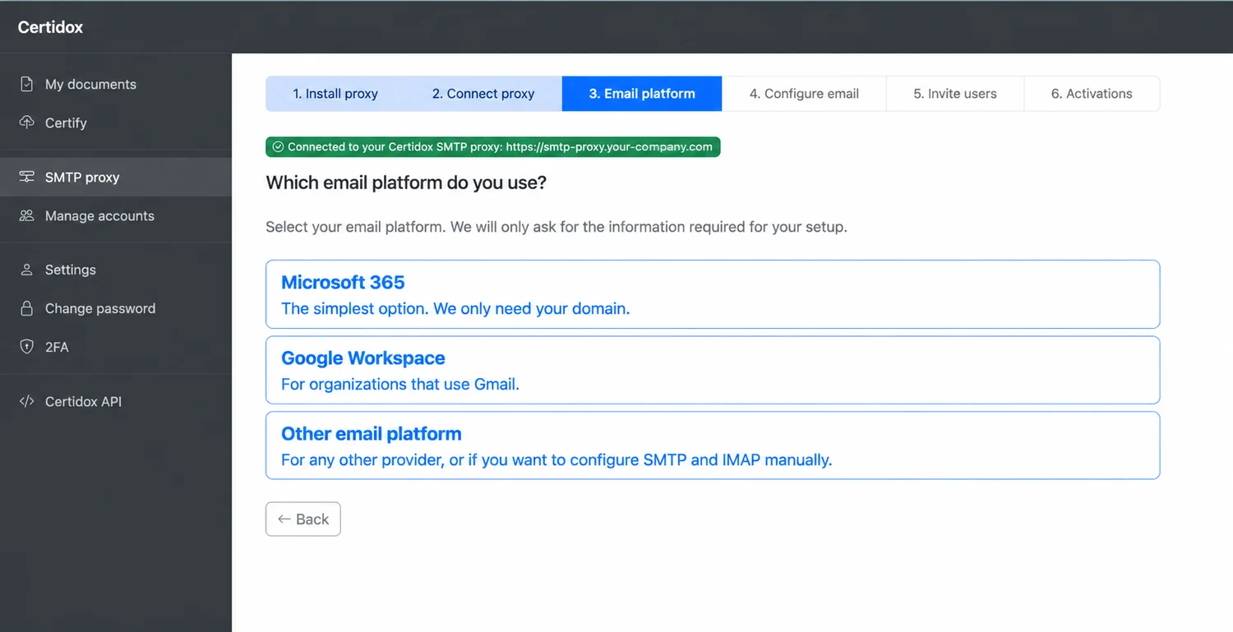Click the Certidox API code icon
Screen dimensions: 1233x632
pos(27,401)
